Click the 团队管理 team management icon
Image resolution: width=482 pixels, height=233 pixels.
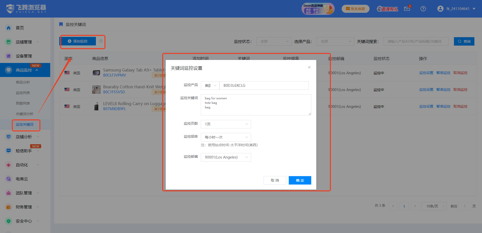point(8,193)
